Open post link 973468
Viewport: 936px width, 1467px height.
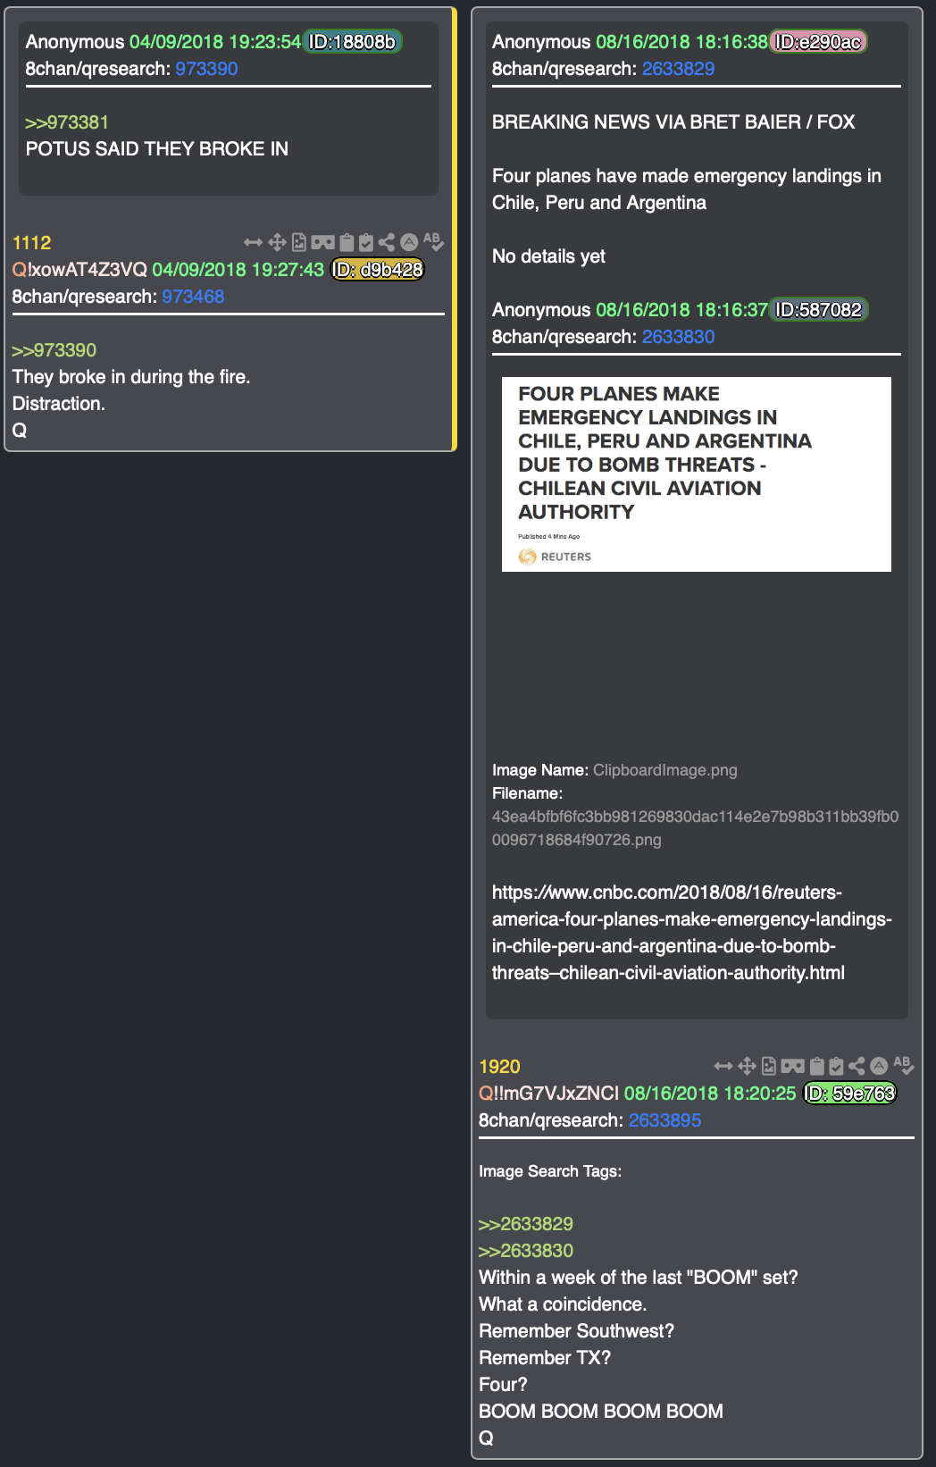pos(193,297)
